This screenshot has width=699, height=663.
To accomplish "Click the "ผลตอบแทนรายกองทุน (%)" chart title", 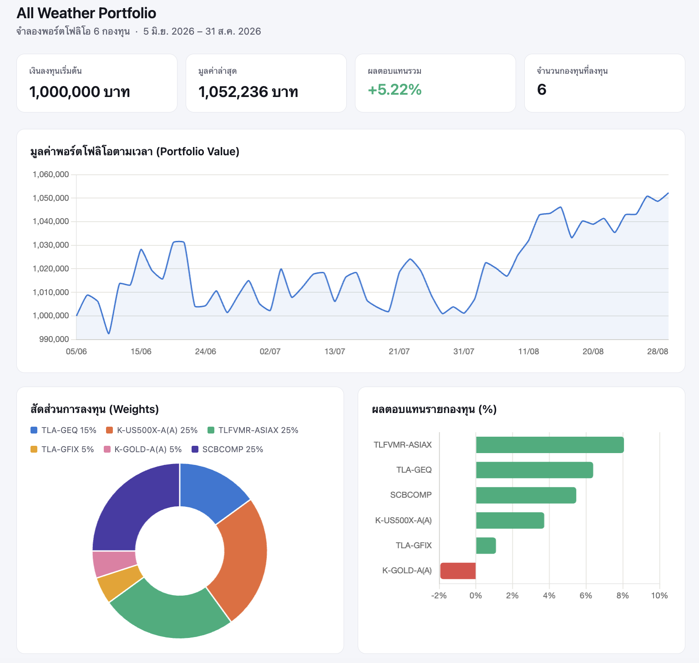I will click(434, 409).
